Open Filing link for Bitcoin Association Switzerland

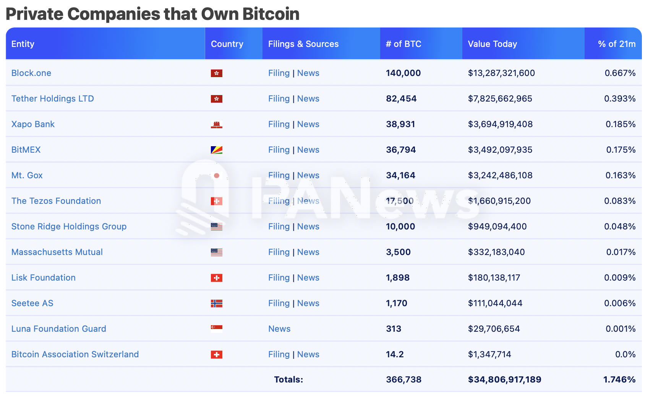(x=279, y=354)
